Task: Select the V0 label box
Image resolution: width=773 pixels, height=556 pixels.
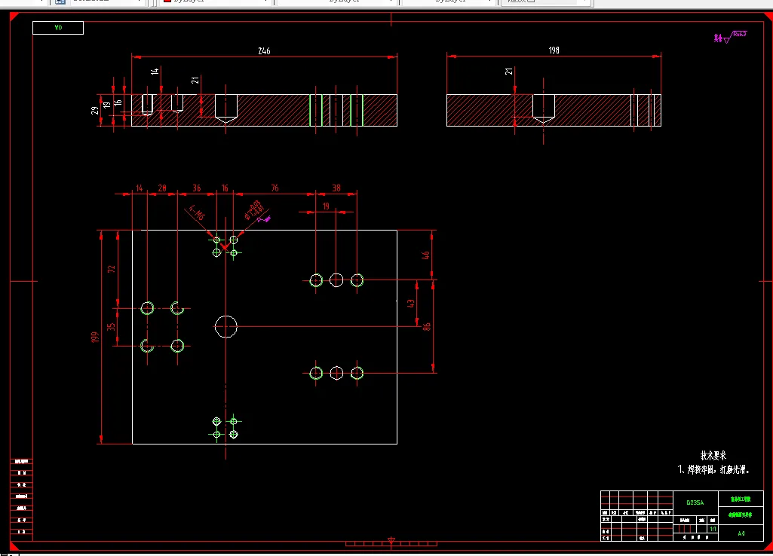Action: tap(58, 28)
